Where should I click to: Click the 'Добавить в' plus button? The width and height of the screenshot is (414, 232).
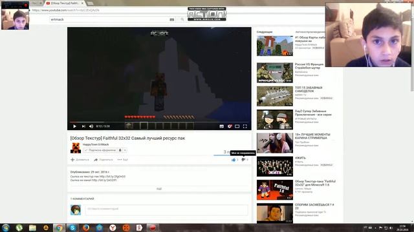click(x=80, y=160)
